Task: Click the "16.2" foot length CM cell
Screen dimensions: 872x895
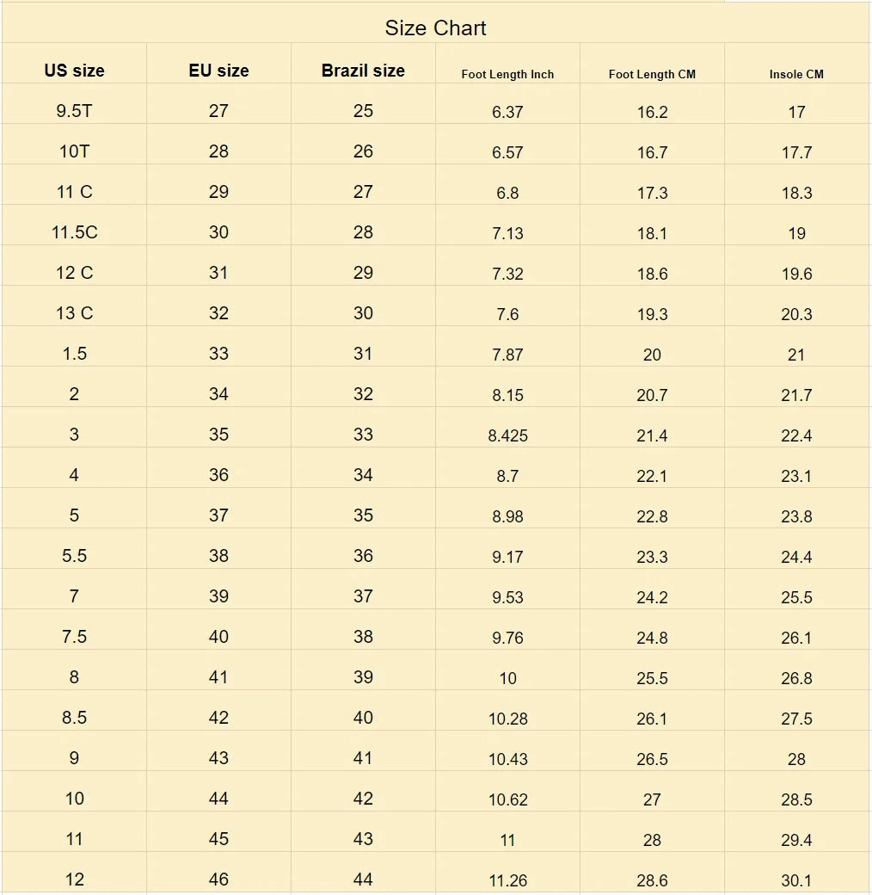Action: pyautogui.click(x=652, y=112)
